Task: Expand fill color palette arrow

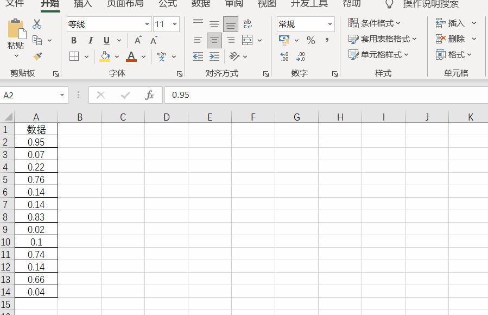Action: 117,56
